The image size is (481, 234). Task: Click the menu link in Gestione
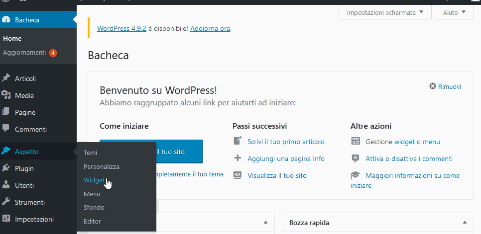pyautogui.click(x=431, y=142)
